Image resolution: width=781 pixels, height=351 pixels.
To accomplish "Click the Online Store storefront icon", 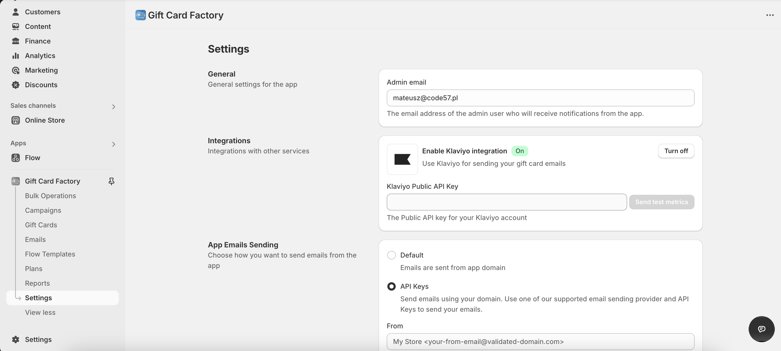I will pyautogui.click(x=15, y=120).
